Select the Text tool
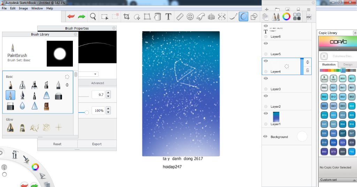Screen dimensions: 357x187 click(168, 17)
